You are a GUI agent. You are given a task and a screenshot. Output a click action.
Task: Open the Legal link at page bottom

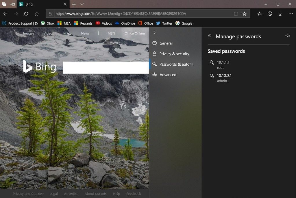[x=53, y=194]
